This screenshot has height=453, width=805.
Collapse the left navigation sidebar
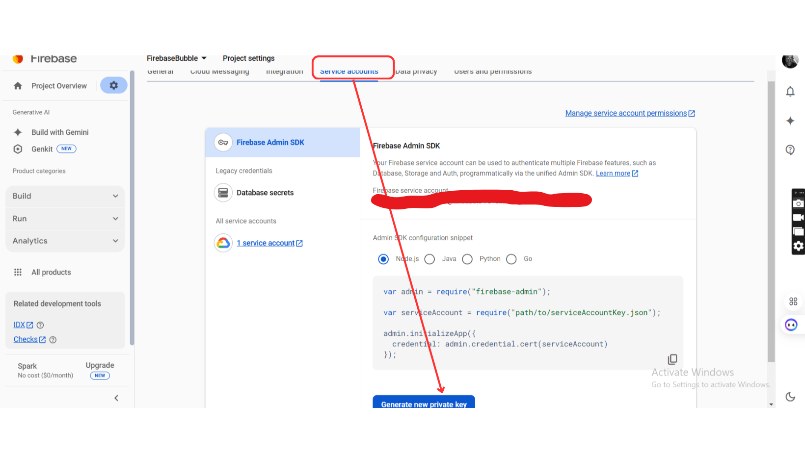point(116,398)
